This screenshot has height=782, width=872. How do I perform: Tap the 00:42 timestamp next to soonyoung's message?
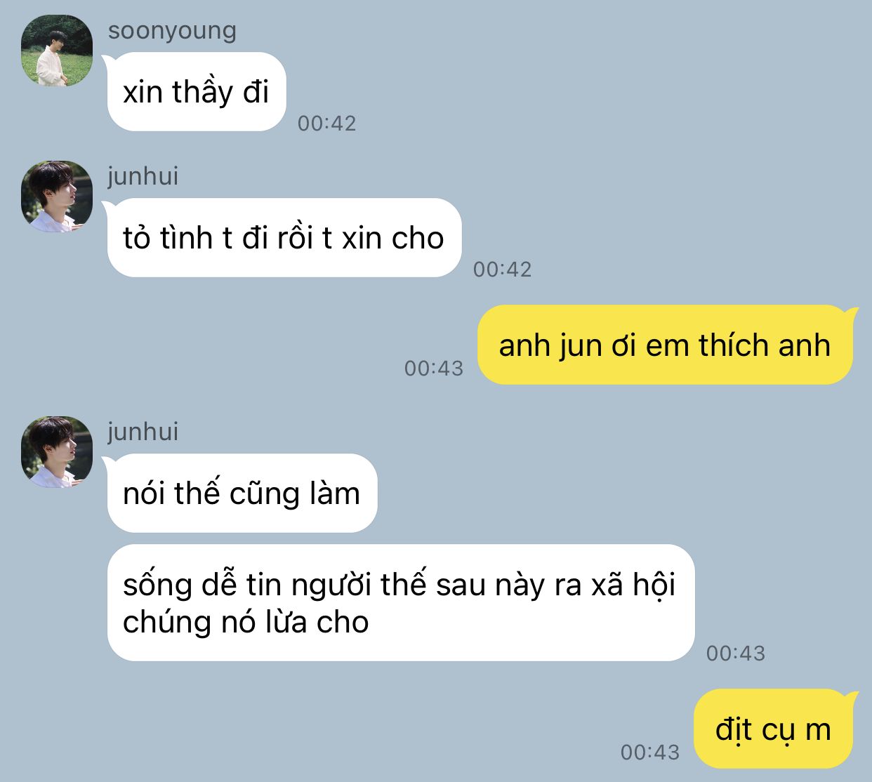point(327,124)
